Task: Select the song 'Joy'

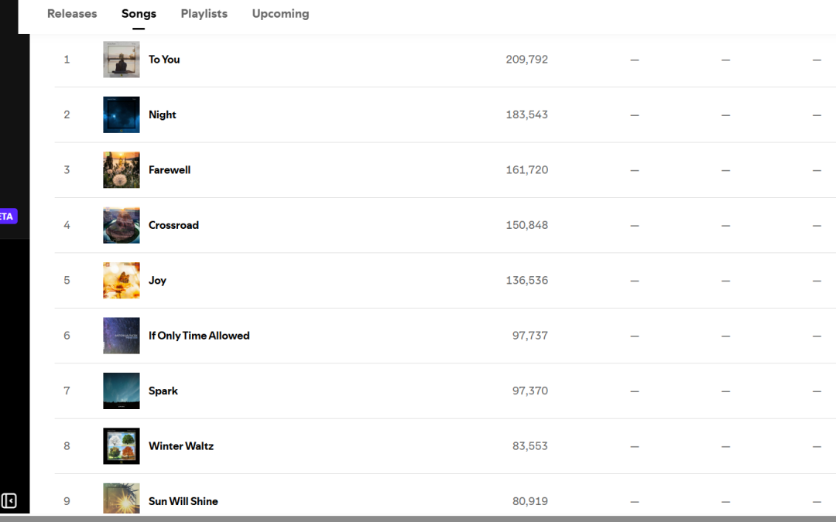Action: tap(157, 280)
